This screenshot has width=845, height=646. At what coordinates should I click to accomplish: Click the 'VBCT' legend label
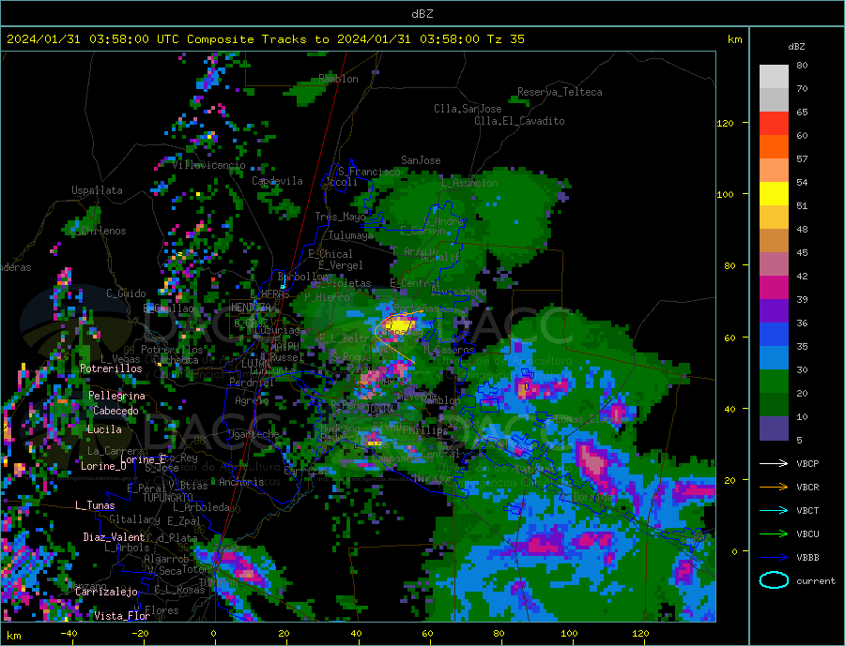pyautogui.click(x=807, y=510)
